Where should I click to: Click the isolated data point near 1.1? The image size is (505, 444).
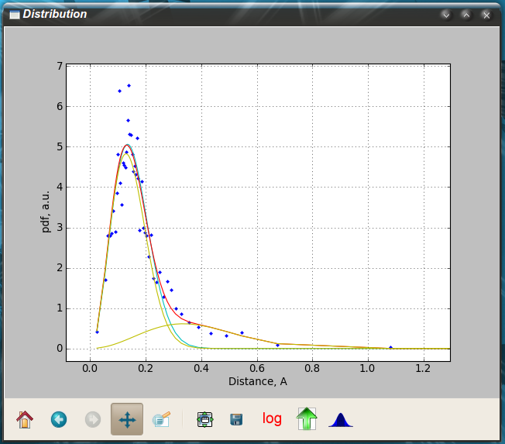tap(390, 347)
